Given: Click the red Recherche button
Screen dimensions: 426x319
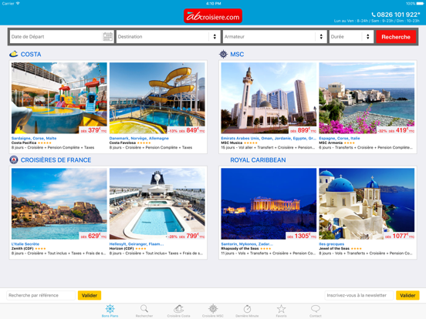Looking at the screenshot, I should coord(396,37).
